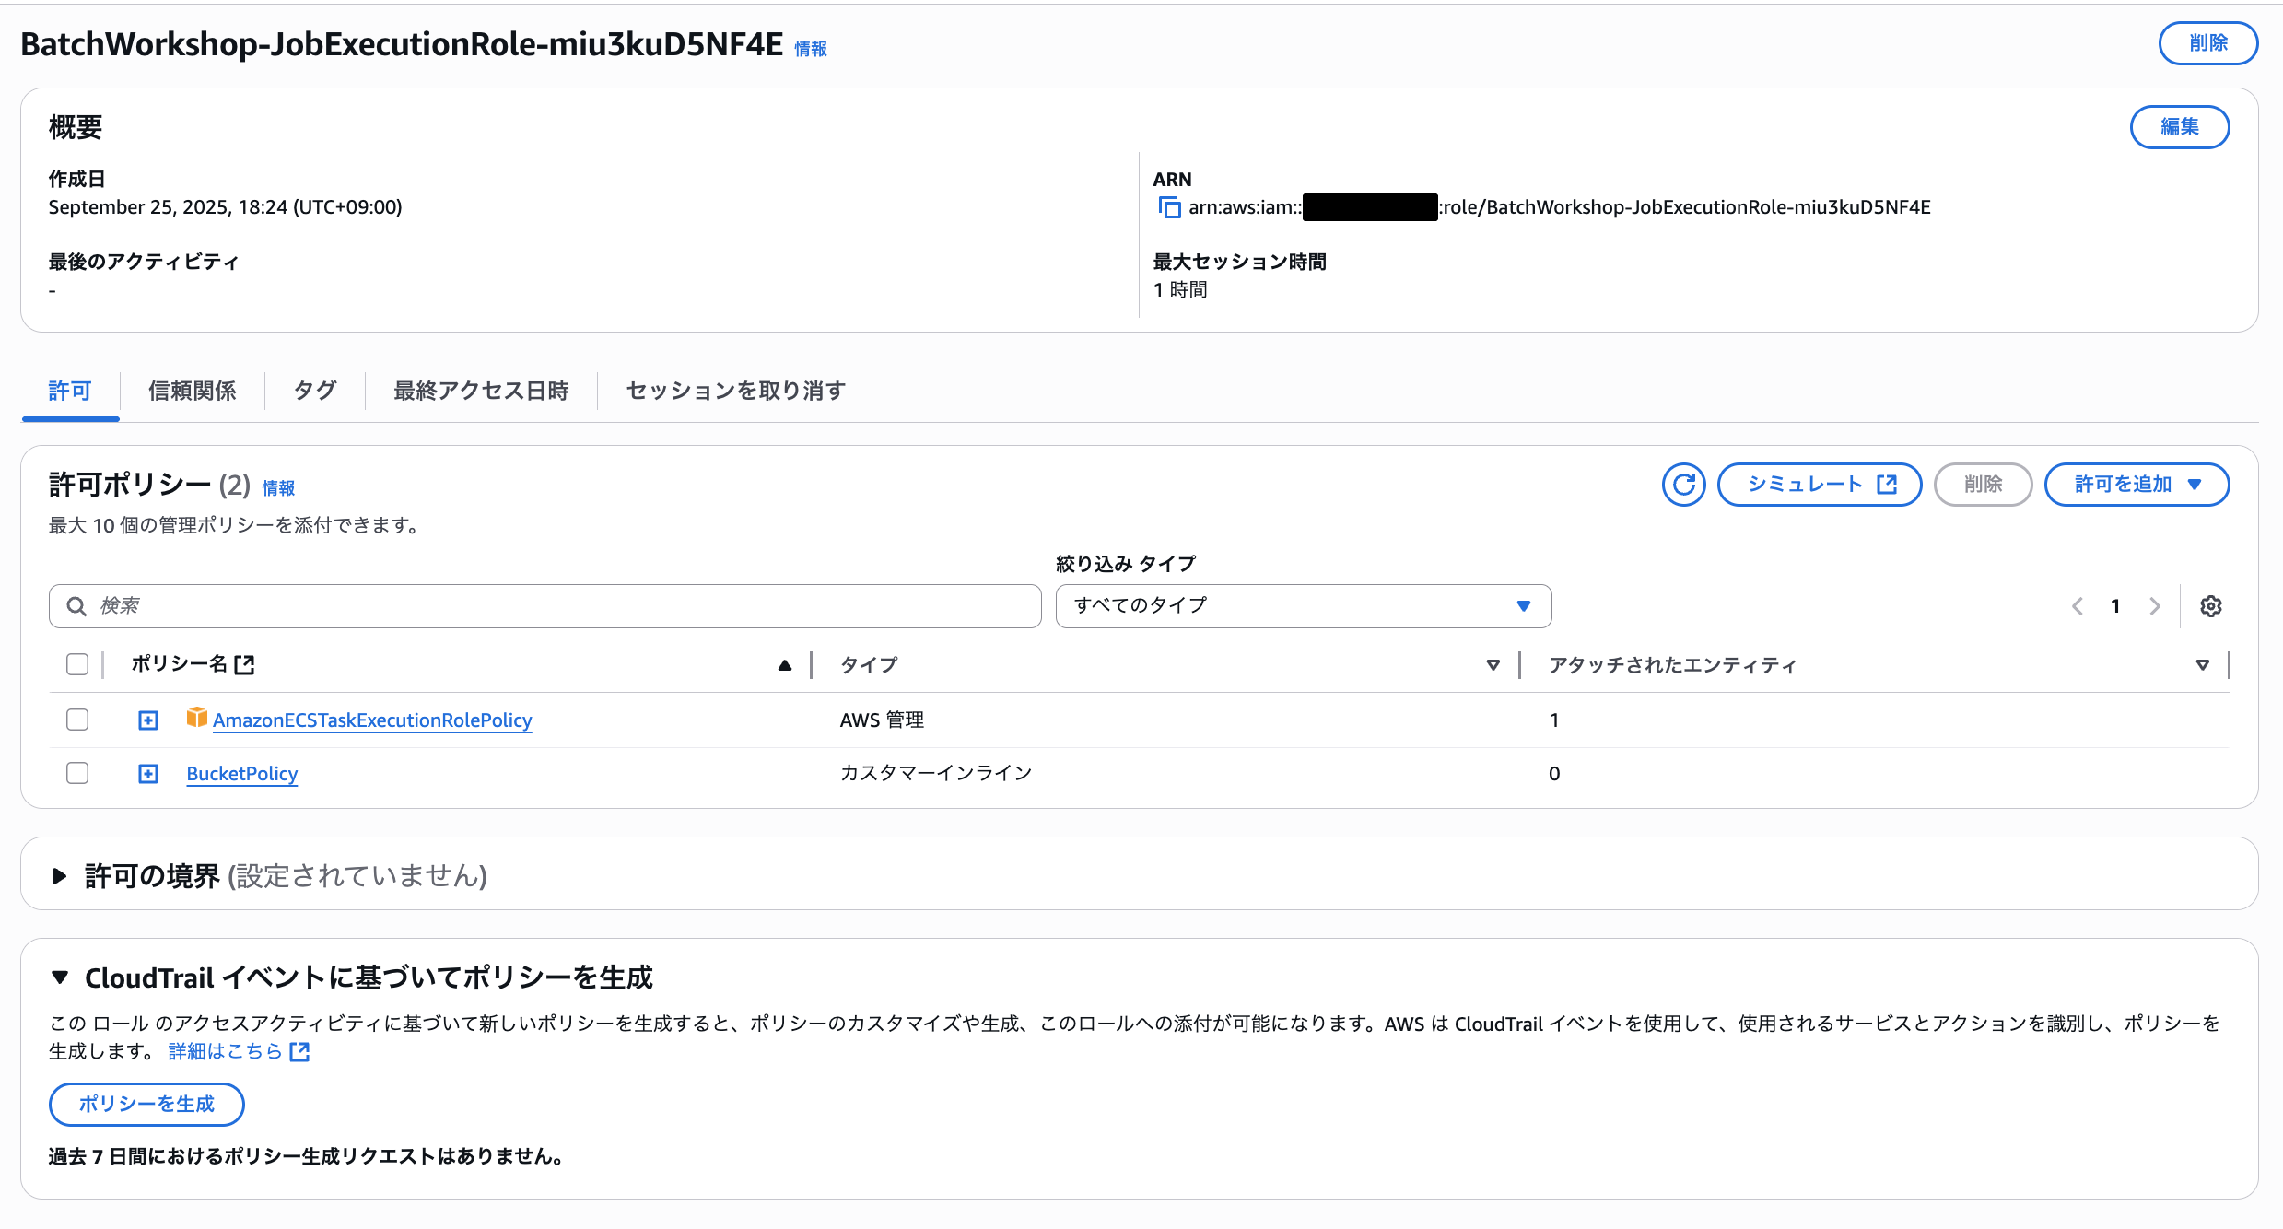Expand AmazonECSTaskExecutionRolePolicy row details
The width and height of the screenshot is (2283, 1229).
(148, 720)
